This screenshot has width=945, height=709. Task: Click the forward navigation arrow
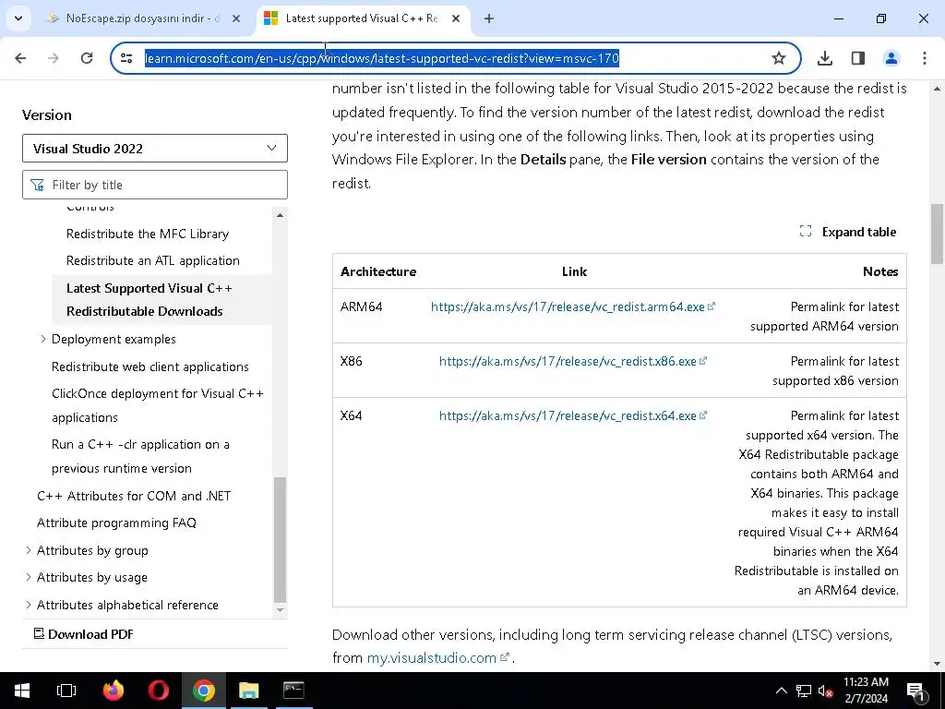tap(54, 58)
